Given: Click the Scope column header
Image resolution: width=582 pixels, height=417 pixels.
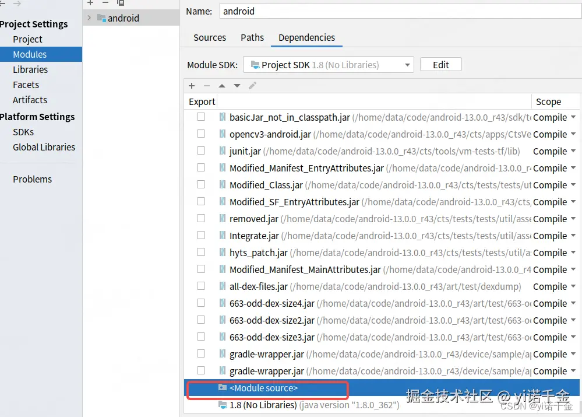Looking at the screenshot, I should pos(548,102).
